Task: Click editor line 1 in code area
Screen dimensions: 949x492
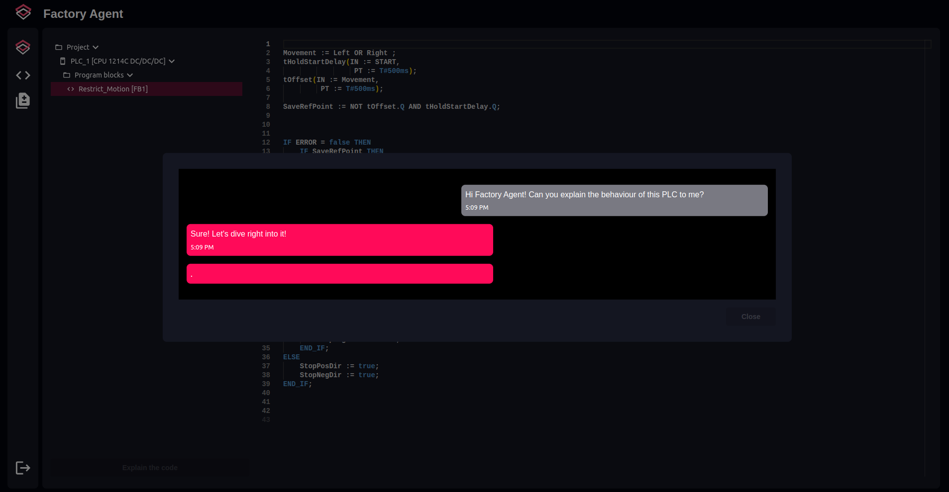Action: tap(597, 44)
